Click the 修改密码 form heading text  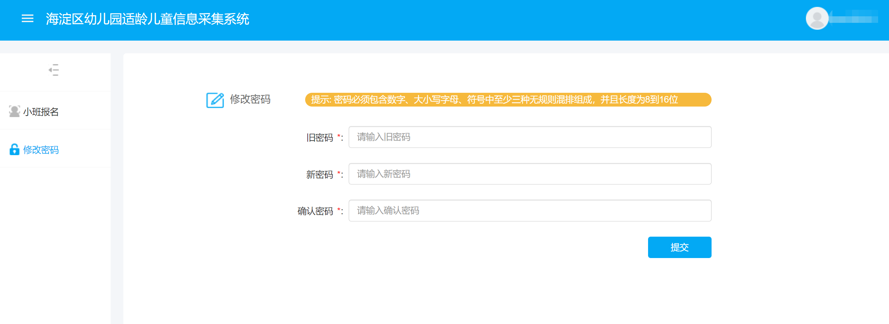pos(250,99)
